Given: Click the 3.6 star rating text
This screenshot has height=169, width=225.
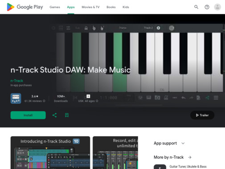Looking at the screenshot, I should [35, 96].
